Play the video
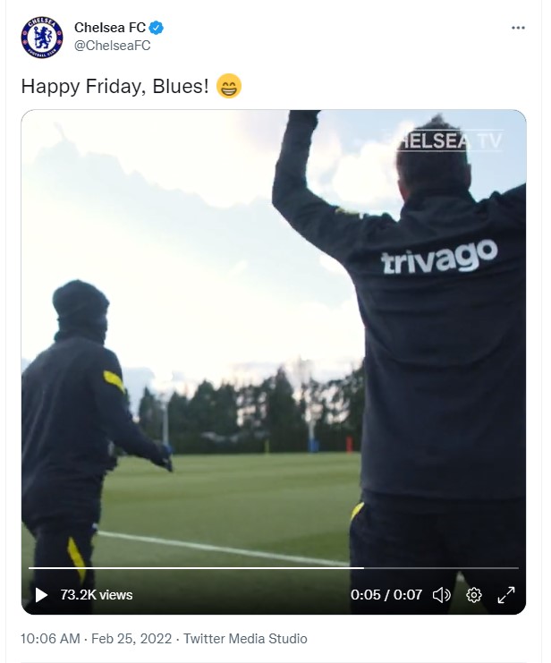This screenshot has height=663, width=551. coord(41,594)
